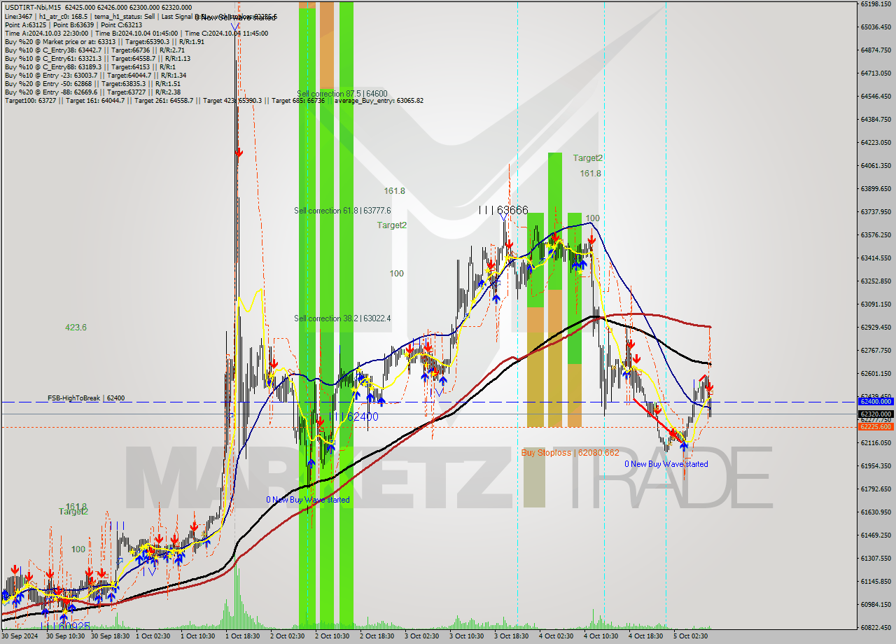Image resolution: width=896 pixels, height=644 pixels.
Task: Click the black 62320.000 current price marker
Action: pos(875,414)
